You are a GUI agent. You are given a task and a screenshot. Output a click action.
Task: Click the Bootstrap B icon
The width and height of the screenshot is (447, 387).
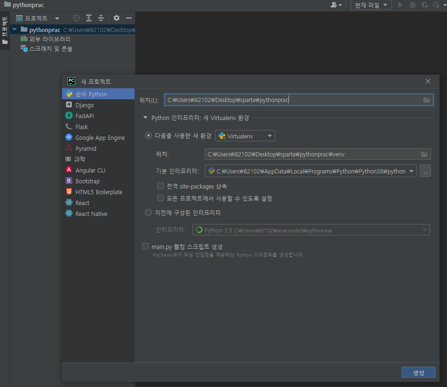click(x=69, y=181)
